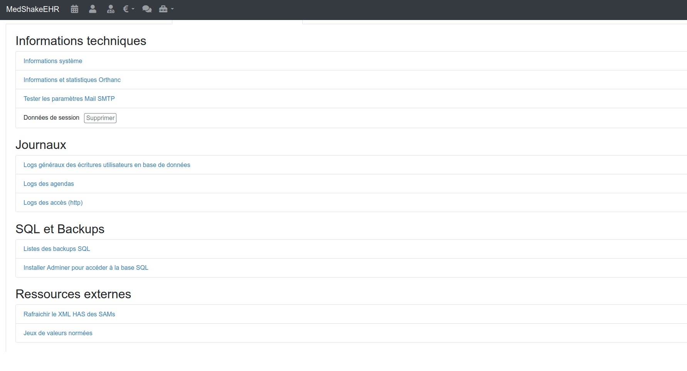687x371 pixels.
Task: Expand the toolbox tools dropdown
Action: pos(166,9)
